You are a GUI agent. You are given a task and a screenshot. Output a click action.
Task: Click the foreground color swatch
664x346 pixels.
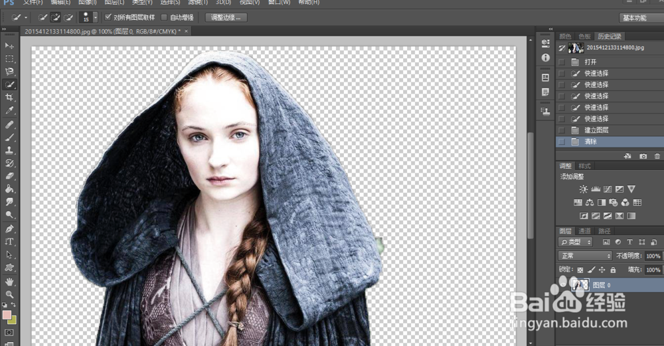7,315
